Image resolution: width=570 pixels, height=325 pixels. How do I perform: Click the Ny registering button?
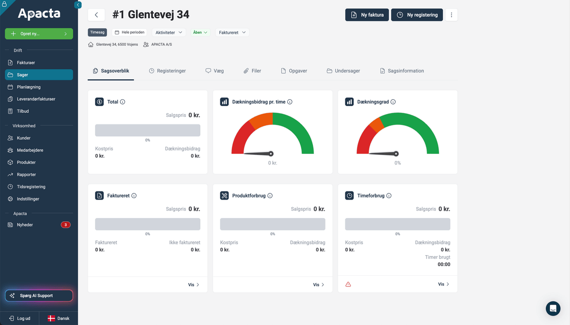417,15
